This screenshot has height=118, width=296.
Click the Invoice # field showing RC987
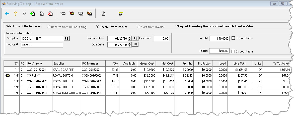point(42,45)
